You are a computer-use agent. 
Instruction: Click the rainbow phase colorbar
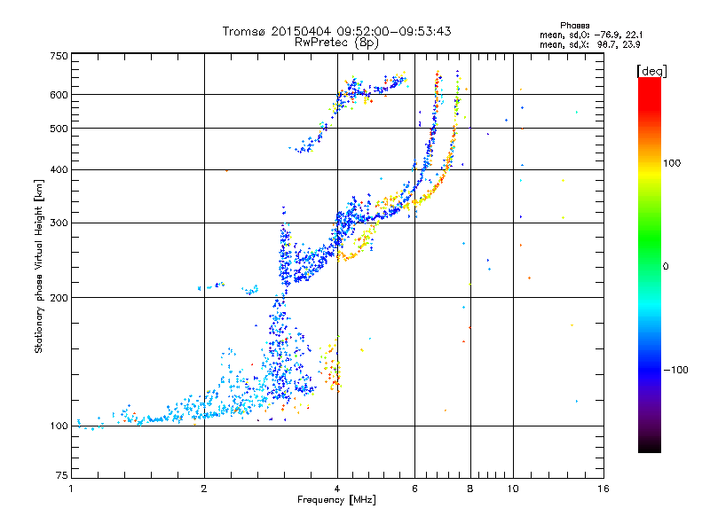tap(650, 264)
